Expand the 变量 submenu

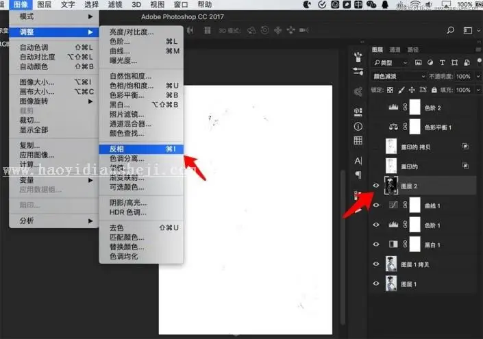click(x=55, y=180)
